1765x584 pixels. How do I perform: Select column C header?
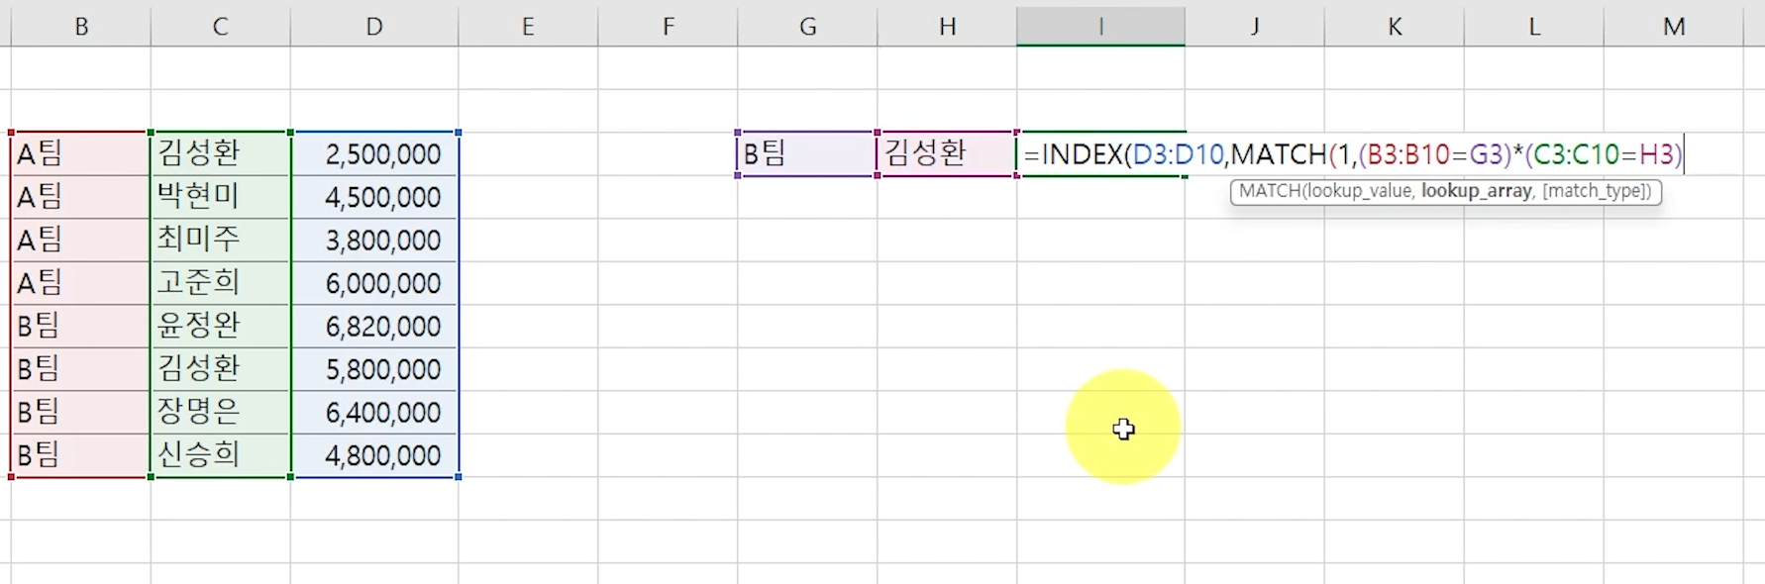[x=221, y=27]
